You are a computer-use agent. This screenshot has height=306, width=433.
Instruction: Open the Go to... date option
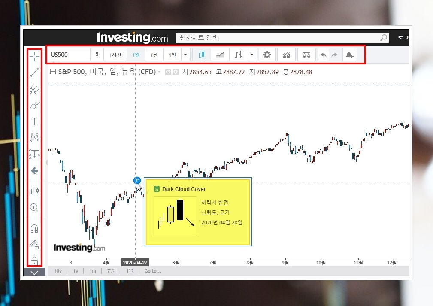pyautogui.click(x=153, y=271)
